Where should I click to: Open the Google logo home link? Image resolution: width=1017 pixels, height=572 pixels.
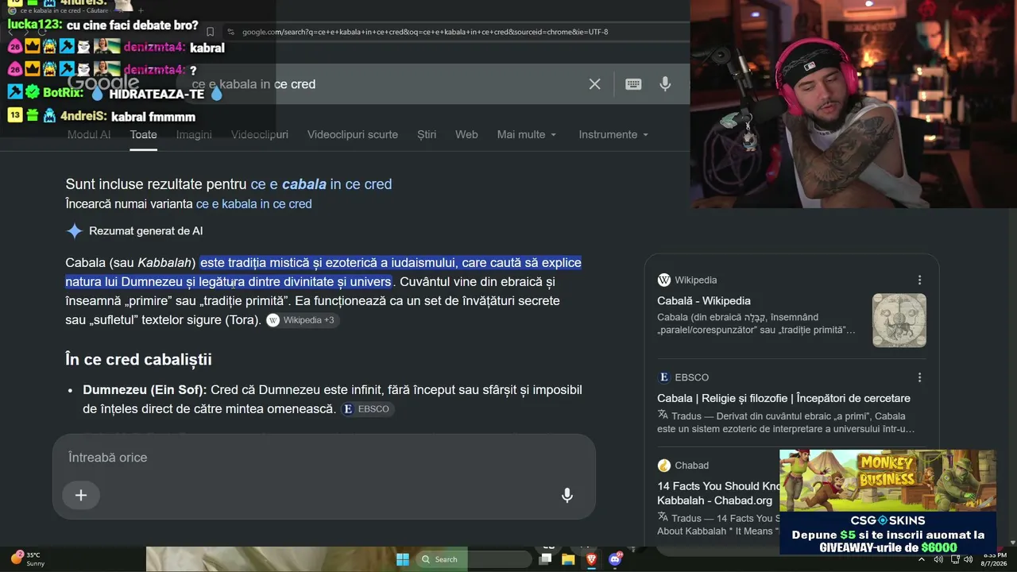103,83
